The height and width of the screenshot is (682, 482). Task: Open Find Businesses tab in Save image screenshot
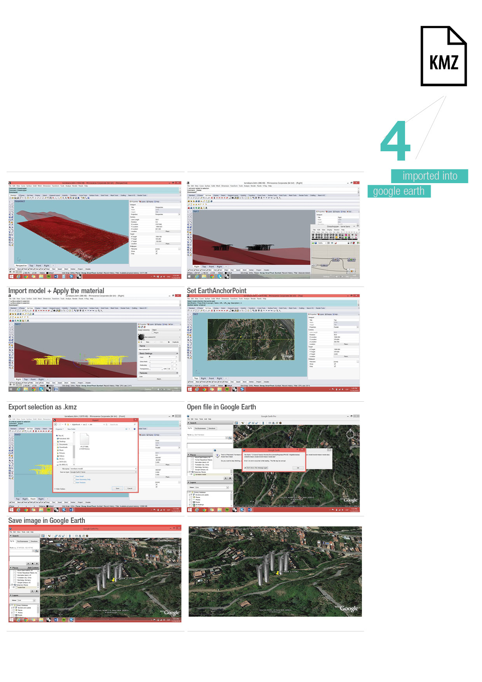pyautogui.click(x=23, y=541)
